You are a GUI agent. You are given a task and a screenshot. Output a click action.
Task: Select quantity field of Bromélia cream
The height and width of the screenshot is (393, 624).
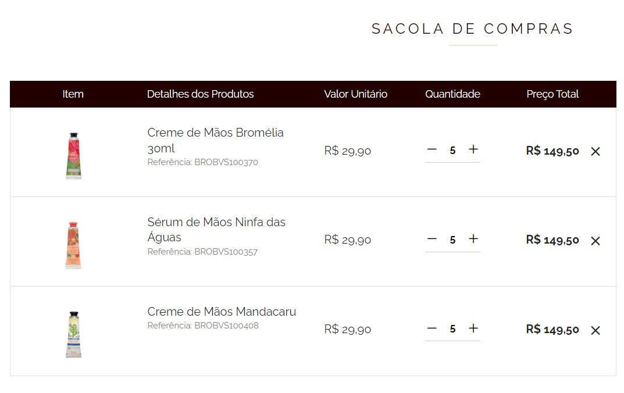452,151
